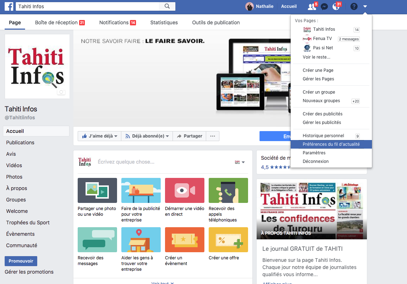Open the help question mark icon
The height and width of the screenshot is (284, 407).
point(354,6)
